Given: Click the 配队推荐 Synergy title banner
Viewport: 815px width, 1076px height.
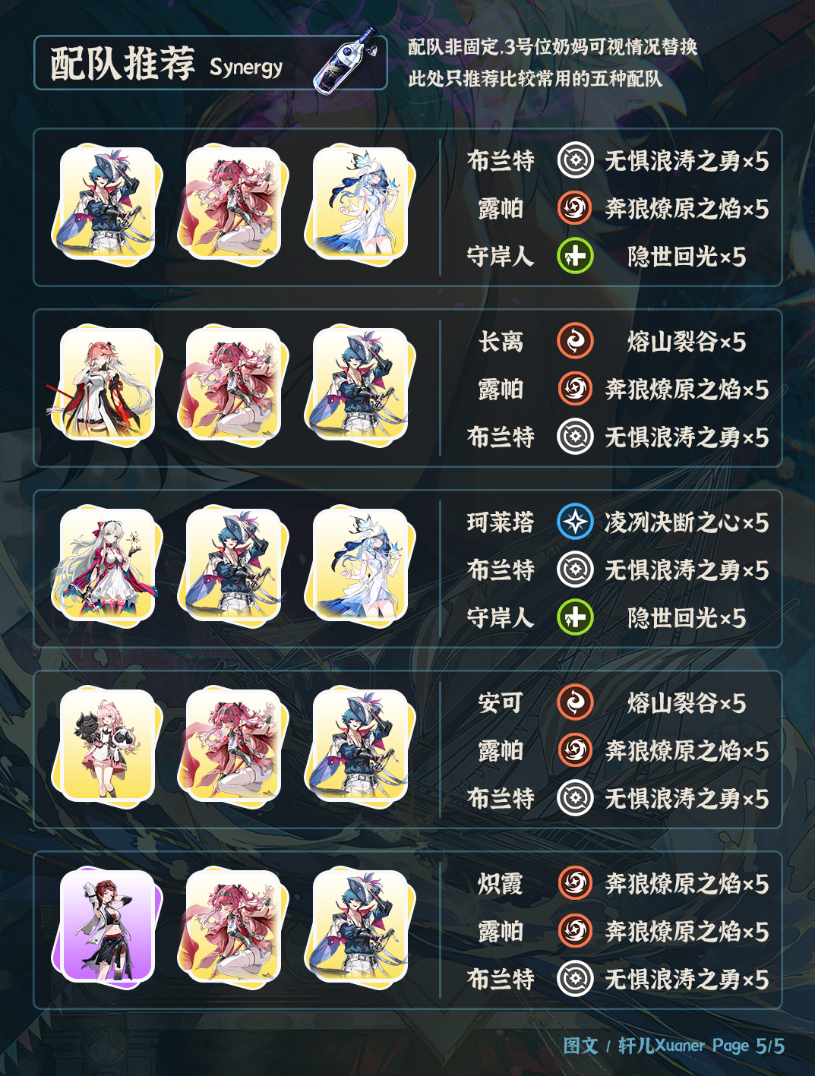Looking at the screenshot, I should coord(210,62).
